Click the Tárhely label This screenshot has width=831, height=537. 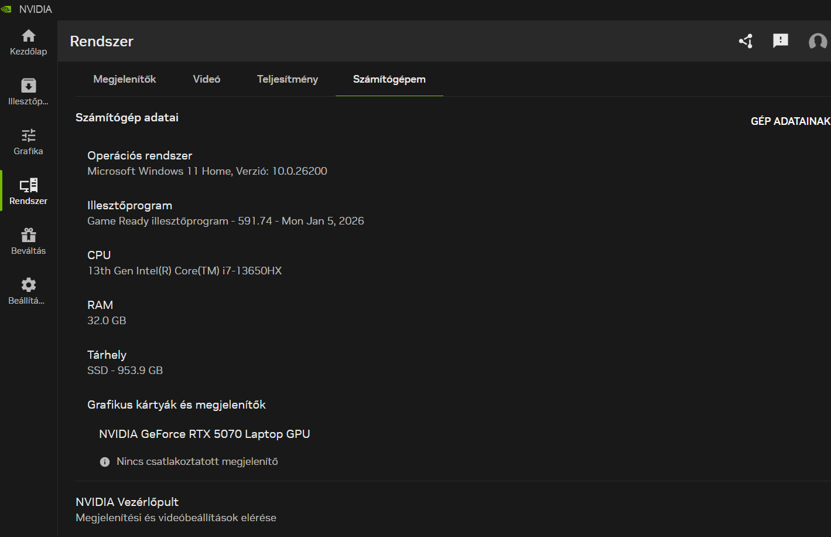pyautogui.click(x=107, y=355)
